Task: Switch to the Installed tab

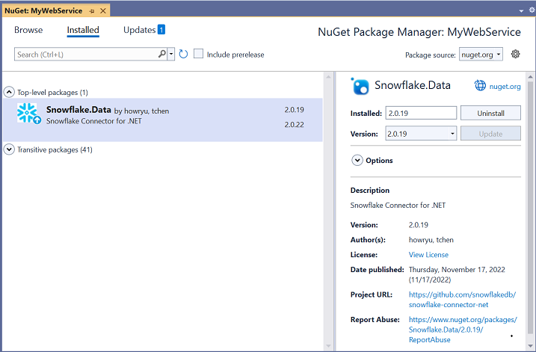Action: click(x=83, y=30)
